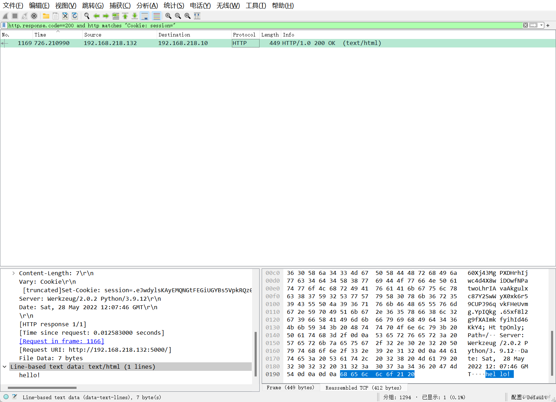Switch to Reassembled TCP (412 bytes) tab
The width and height of the screenshot is (556, 402).
point(363,388)
